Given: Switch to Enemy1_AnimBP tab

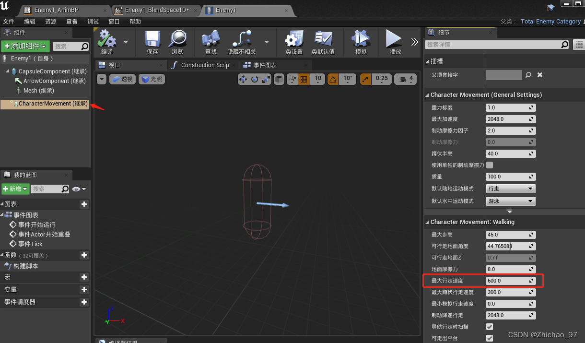Looking at the screenshot, I should pos(58,10).
